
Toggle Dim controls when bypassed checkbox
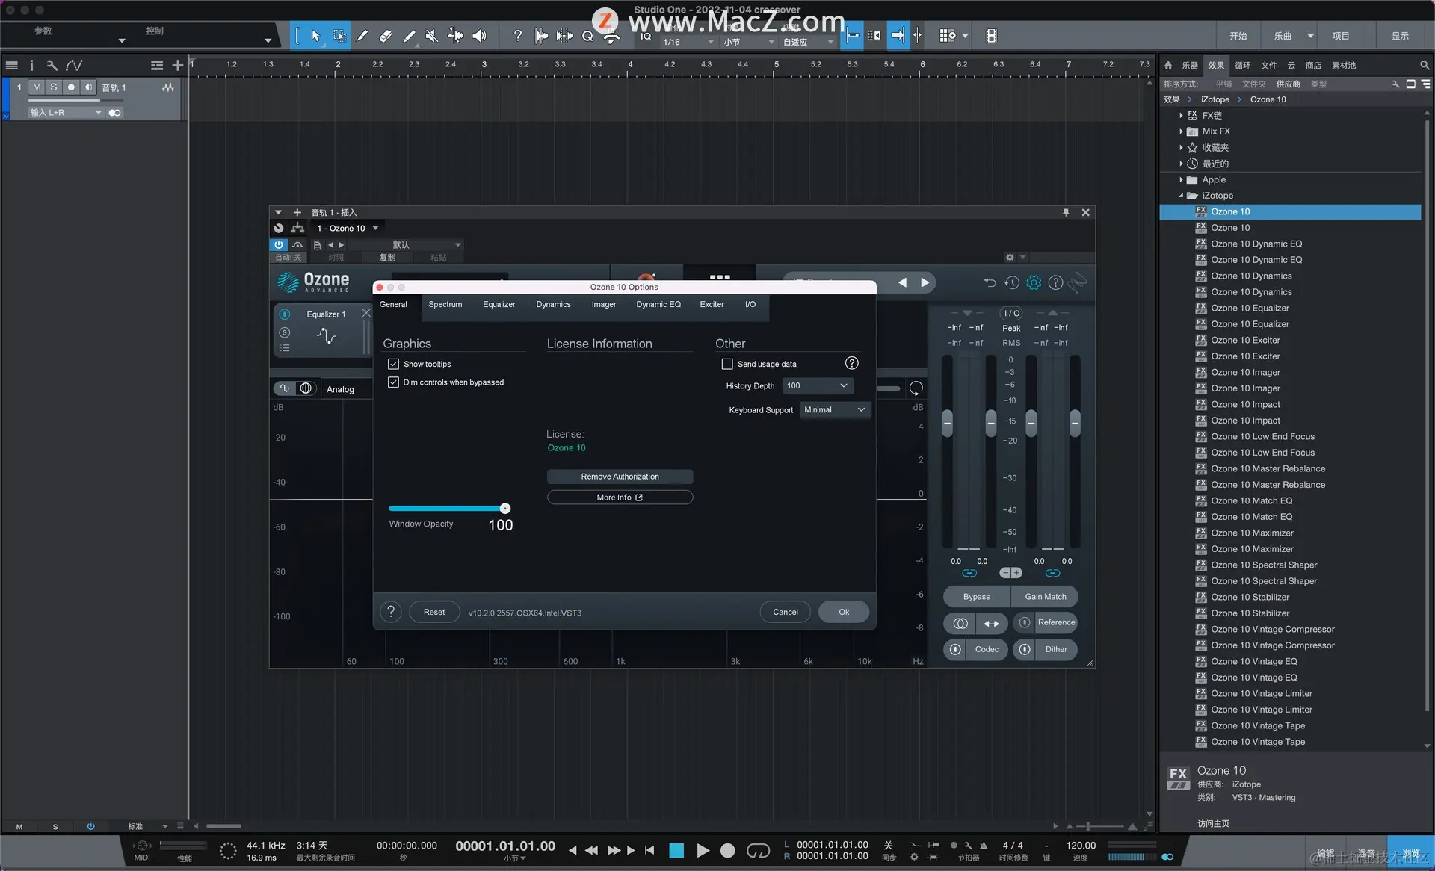(393, 382)
